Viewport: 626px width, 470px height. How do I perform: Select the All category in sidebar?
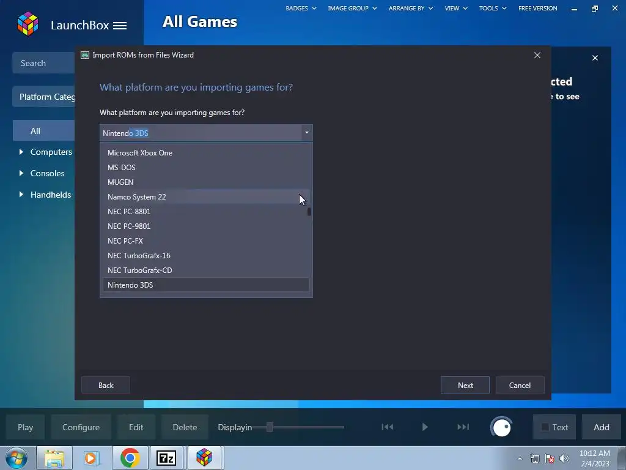tap(43, 131)
